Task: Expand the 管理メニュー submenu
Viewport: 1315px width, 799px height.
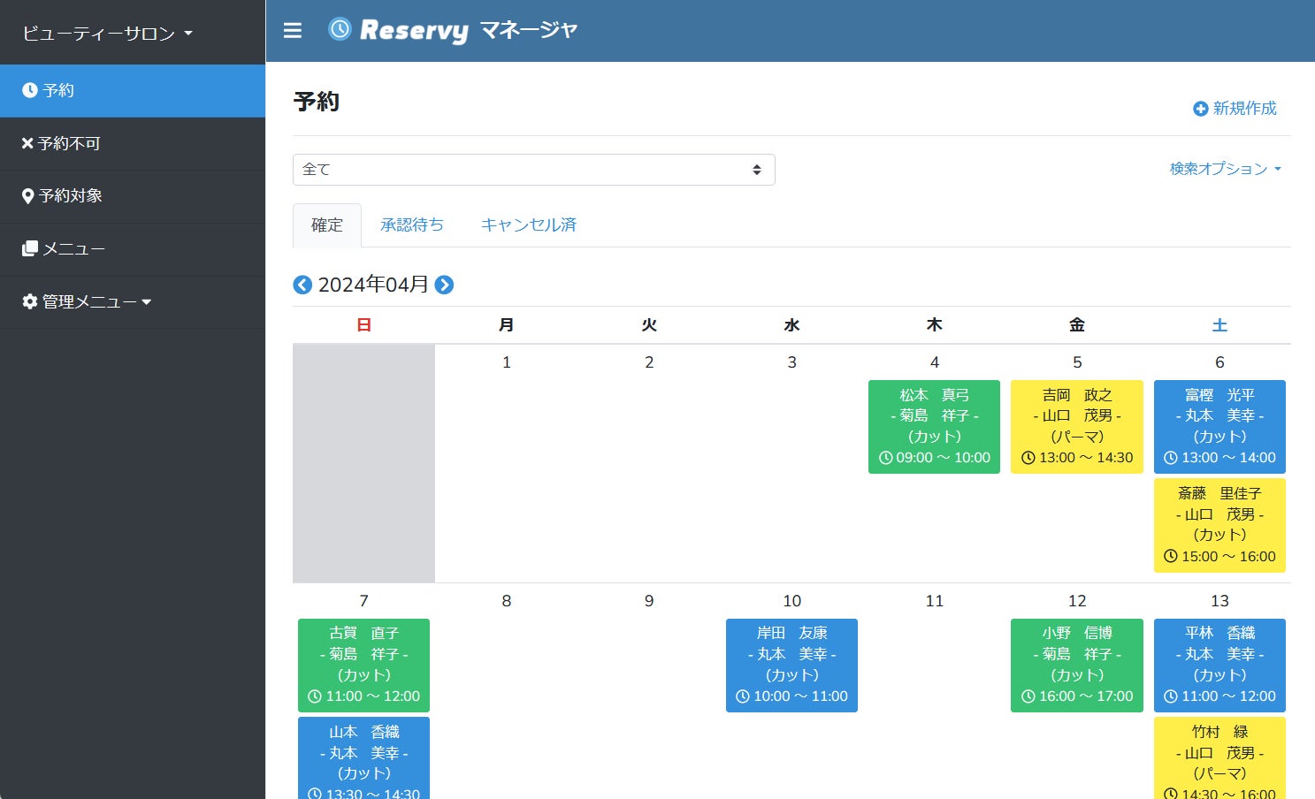Action: [x=87, y=302]
